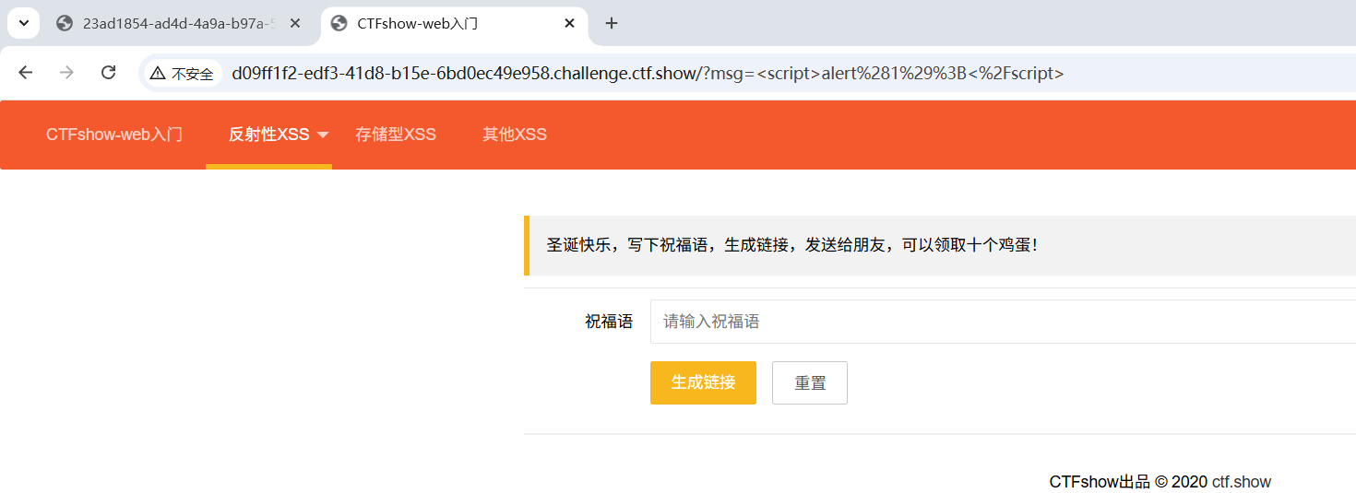Open the tab search dropdown arrow
Viewport: 1356px width, 493px height.
coord(23,24)
